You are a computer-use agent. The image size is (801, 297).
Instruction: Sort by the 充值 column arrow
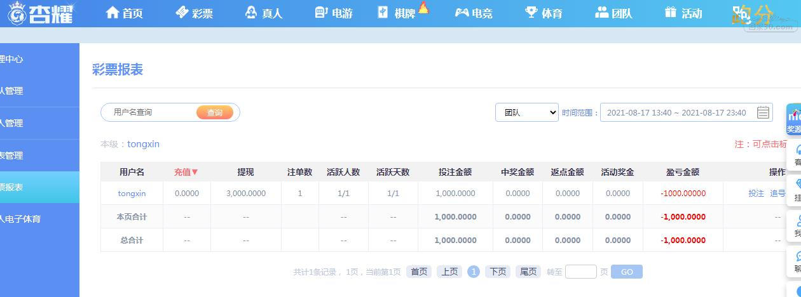pos(195,172)
